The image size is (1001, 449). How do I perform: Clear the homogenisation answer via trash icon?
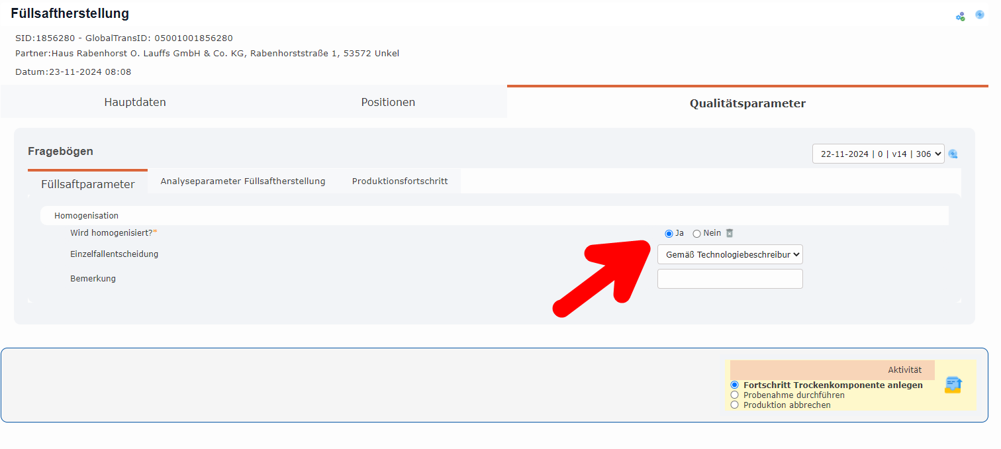(729, 232)
